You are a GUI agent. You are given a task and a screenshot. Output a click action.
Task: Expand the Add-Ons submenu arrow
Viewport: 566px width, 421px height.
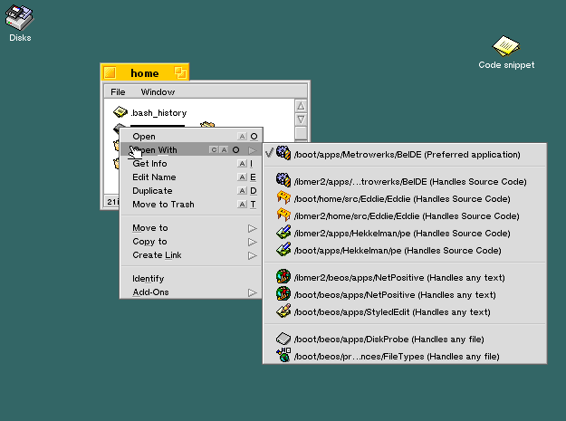(253, 292)
